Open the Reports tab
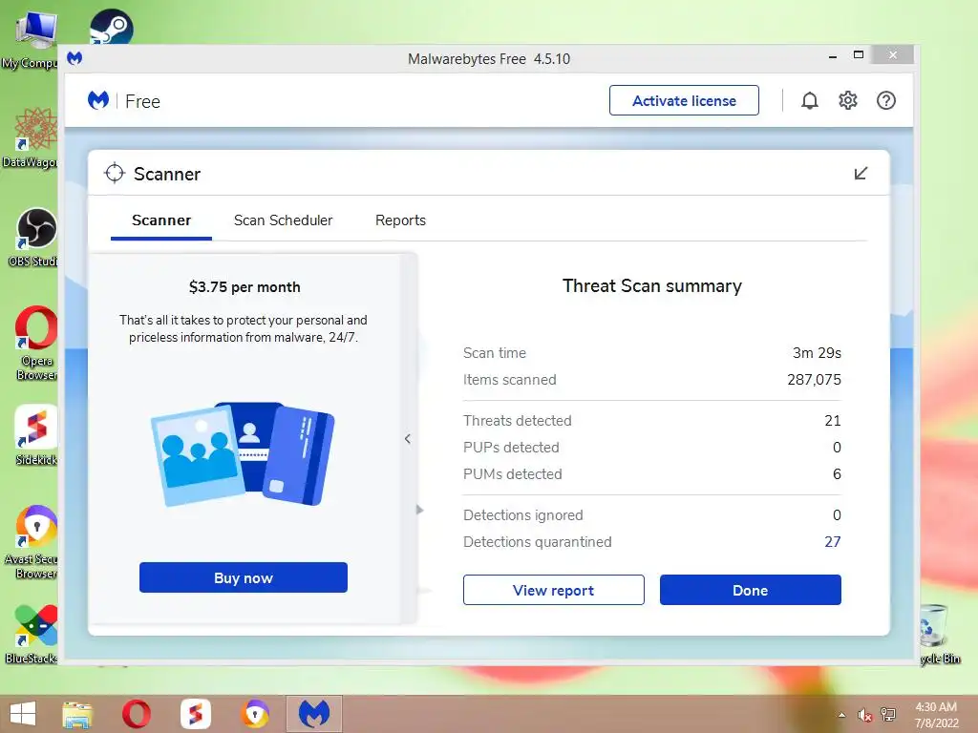This screenshot has height=733, width=978. 400,220
